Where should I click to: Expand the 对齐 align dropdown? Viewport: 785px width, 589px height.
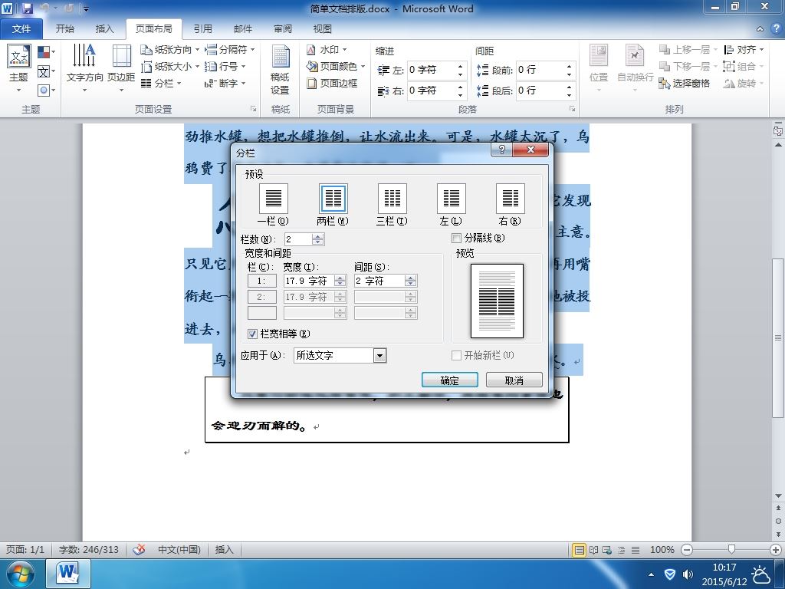click(762, 50)
